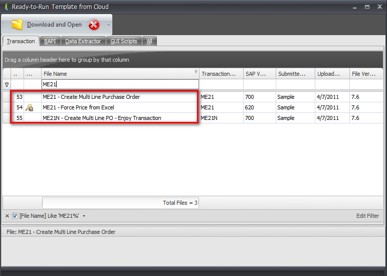Switch to the BAPI tab
The height and width of the screenshot is (276, 387).
50,41
